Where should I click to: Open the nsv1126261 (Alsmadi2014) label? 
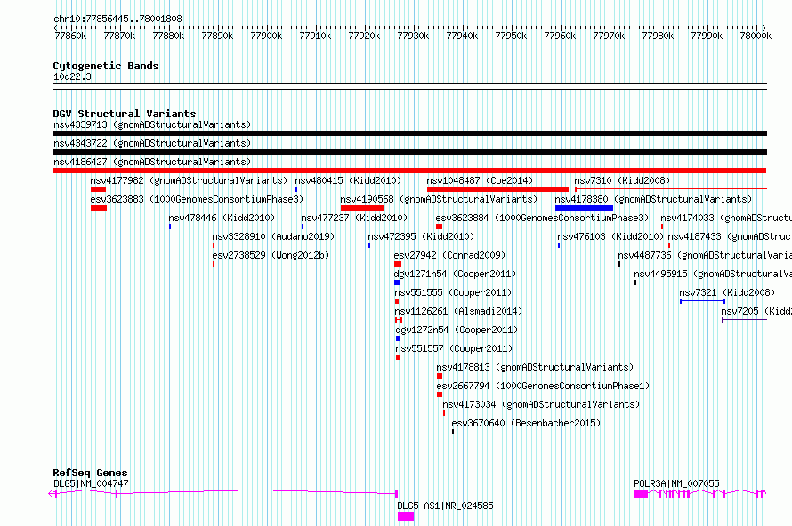tap(458, 311)
